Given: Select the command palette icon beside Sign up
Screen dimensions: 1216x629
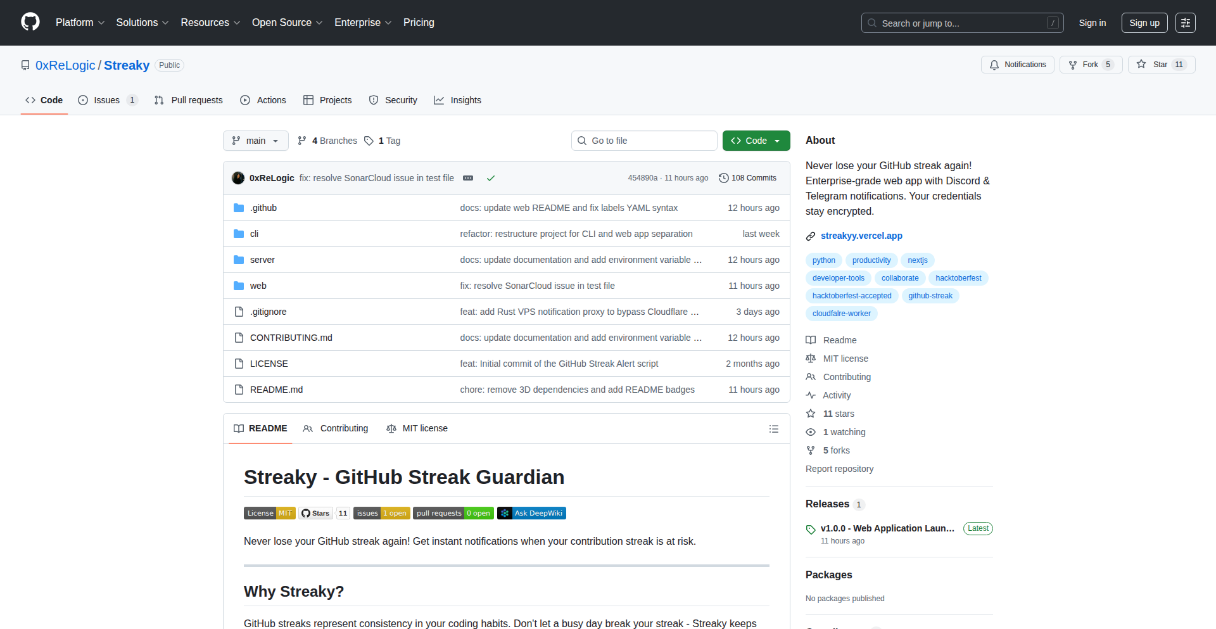Looking at the screenshot, I should [1186, 22].
